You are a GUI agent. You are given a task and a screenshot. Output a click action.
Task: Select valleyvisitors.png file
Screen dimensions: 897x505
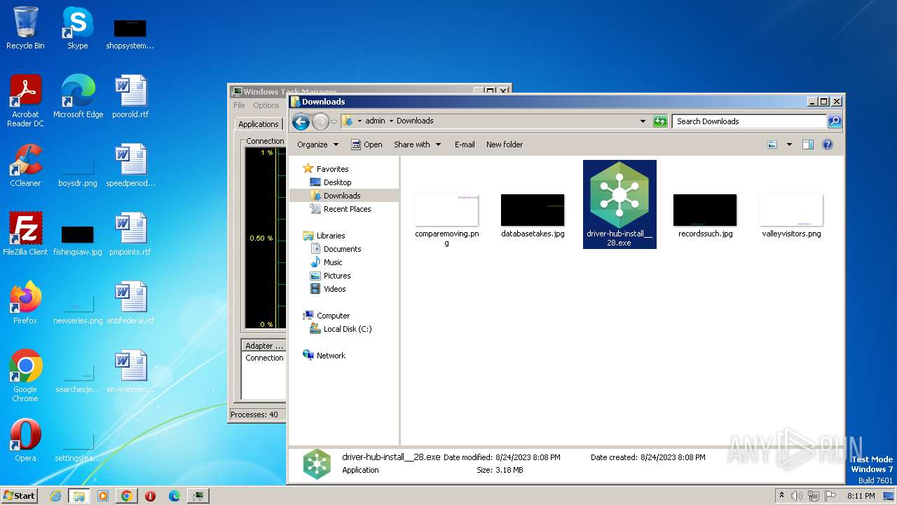pos(791,217)
